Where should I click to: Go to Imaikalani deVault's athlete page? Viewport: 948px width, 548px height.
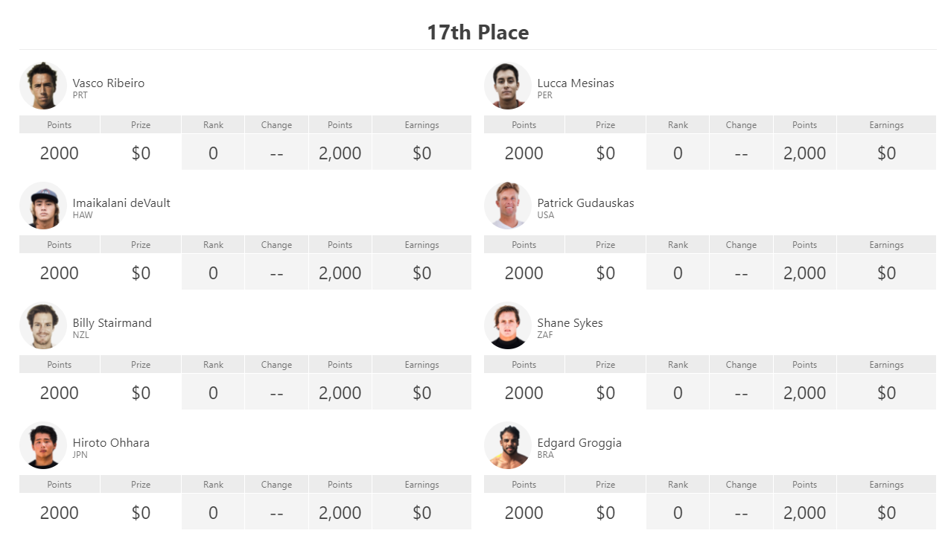point(121,203)
